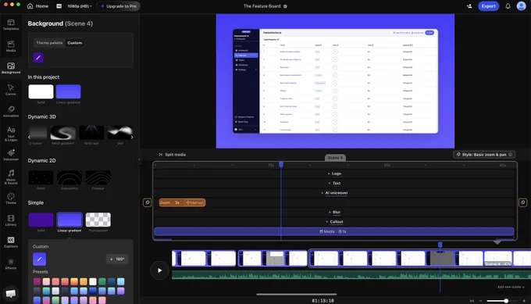Open the Templates panel in sidebar
Image resolution: width=531 pixels, height=304 pixels.
click(x=11, y=25)
